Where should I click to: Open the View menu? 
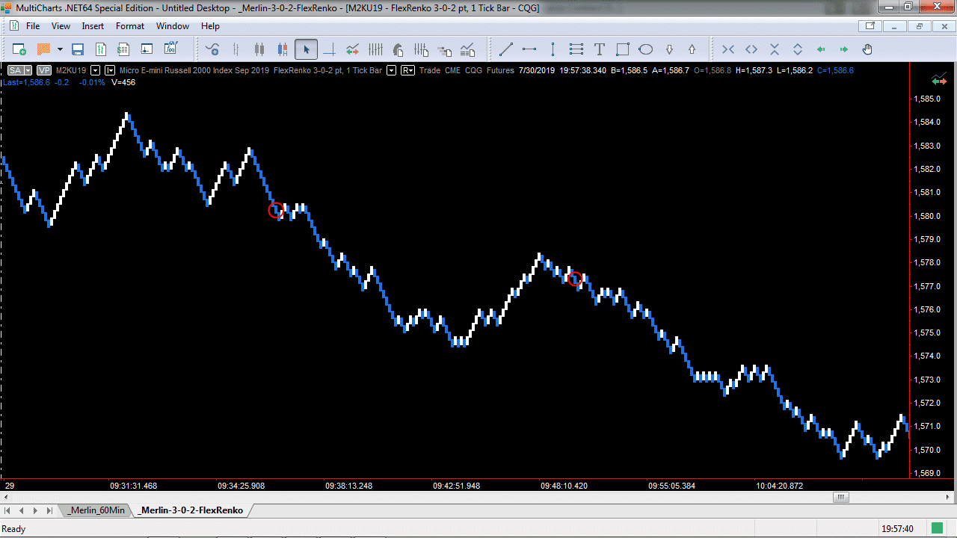pyautogui.click(x=61, y=26)
